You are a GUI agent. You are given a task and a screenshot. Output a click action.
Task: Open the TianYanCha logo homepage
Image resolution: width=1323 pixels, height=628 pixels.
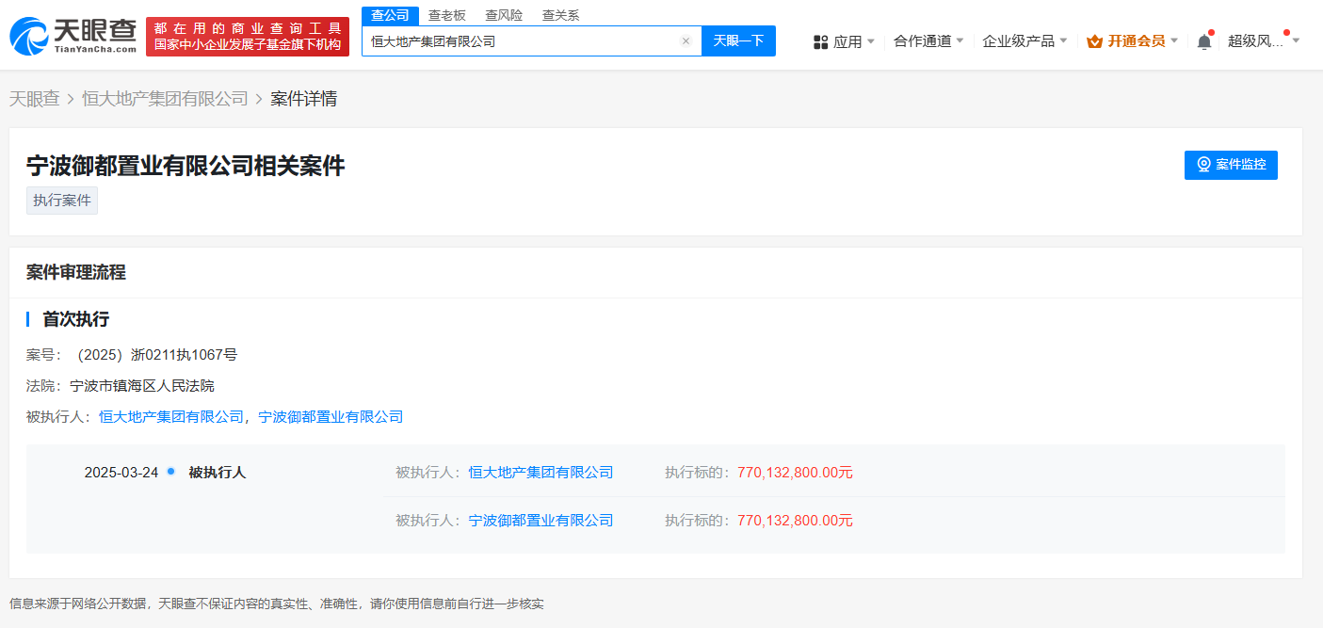tap(73, 36)
